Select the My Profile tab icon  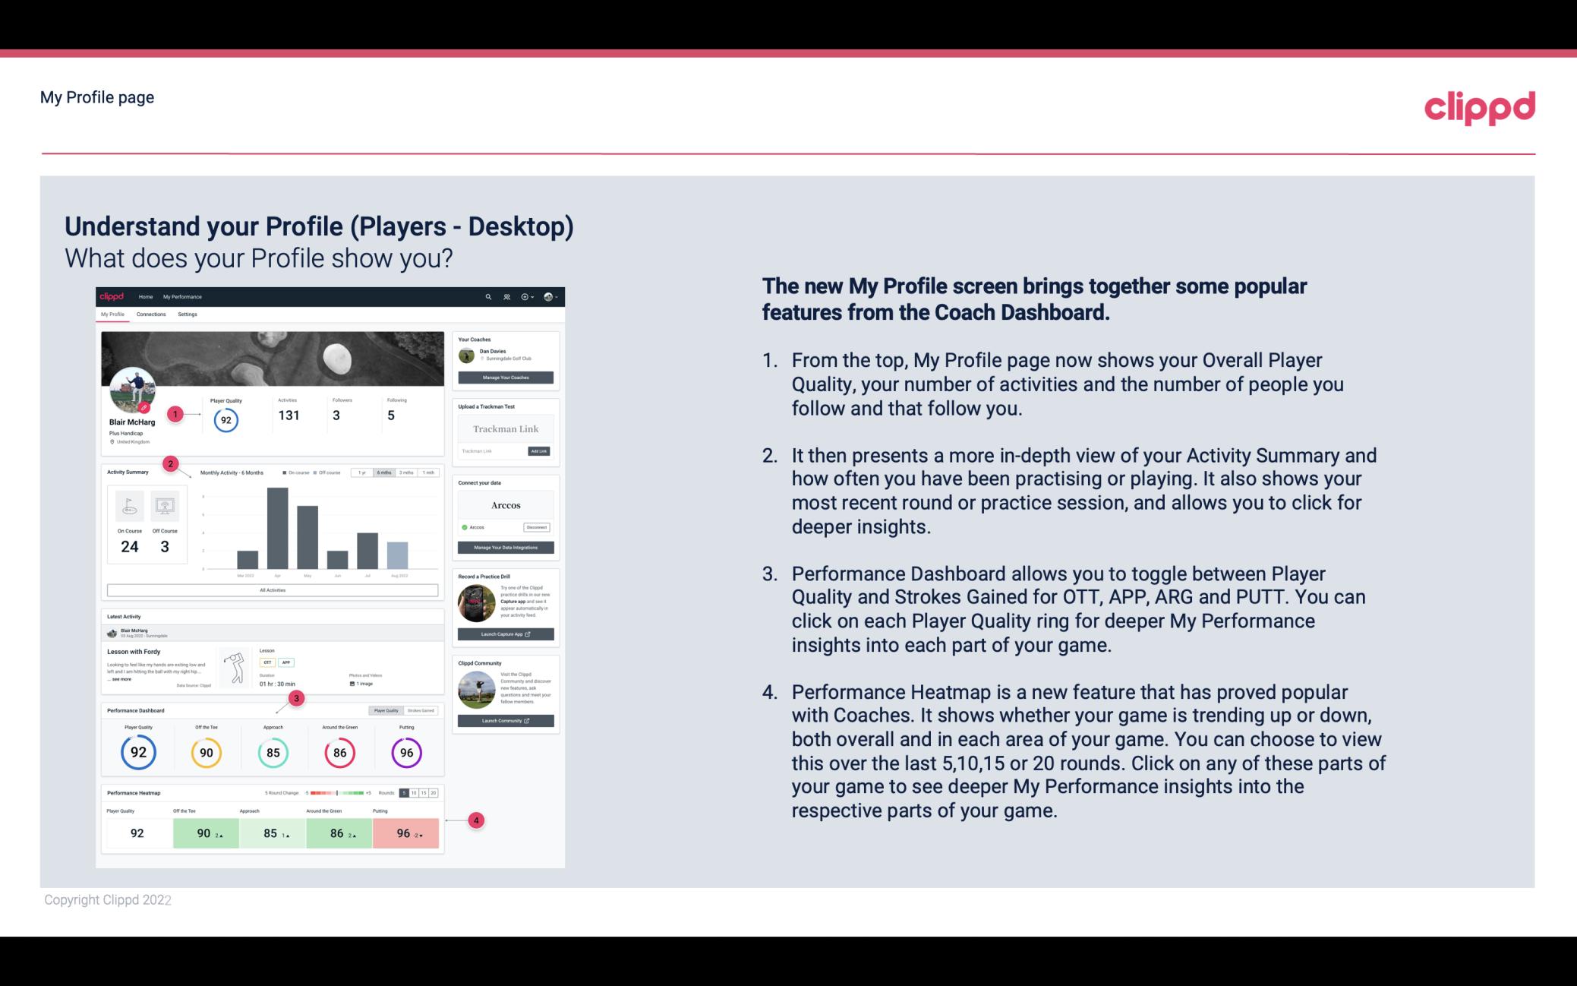click(114, 314)
